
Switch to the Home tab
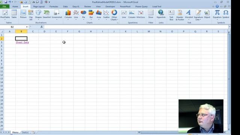[15, 7]
